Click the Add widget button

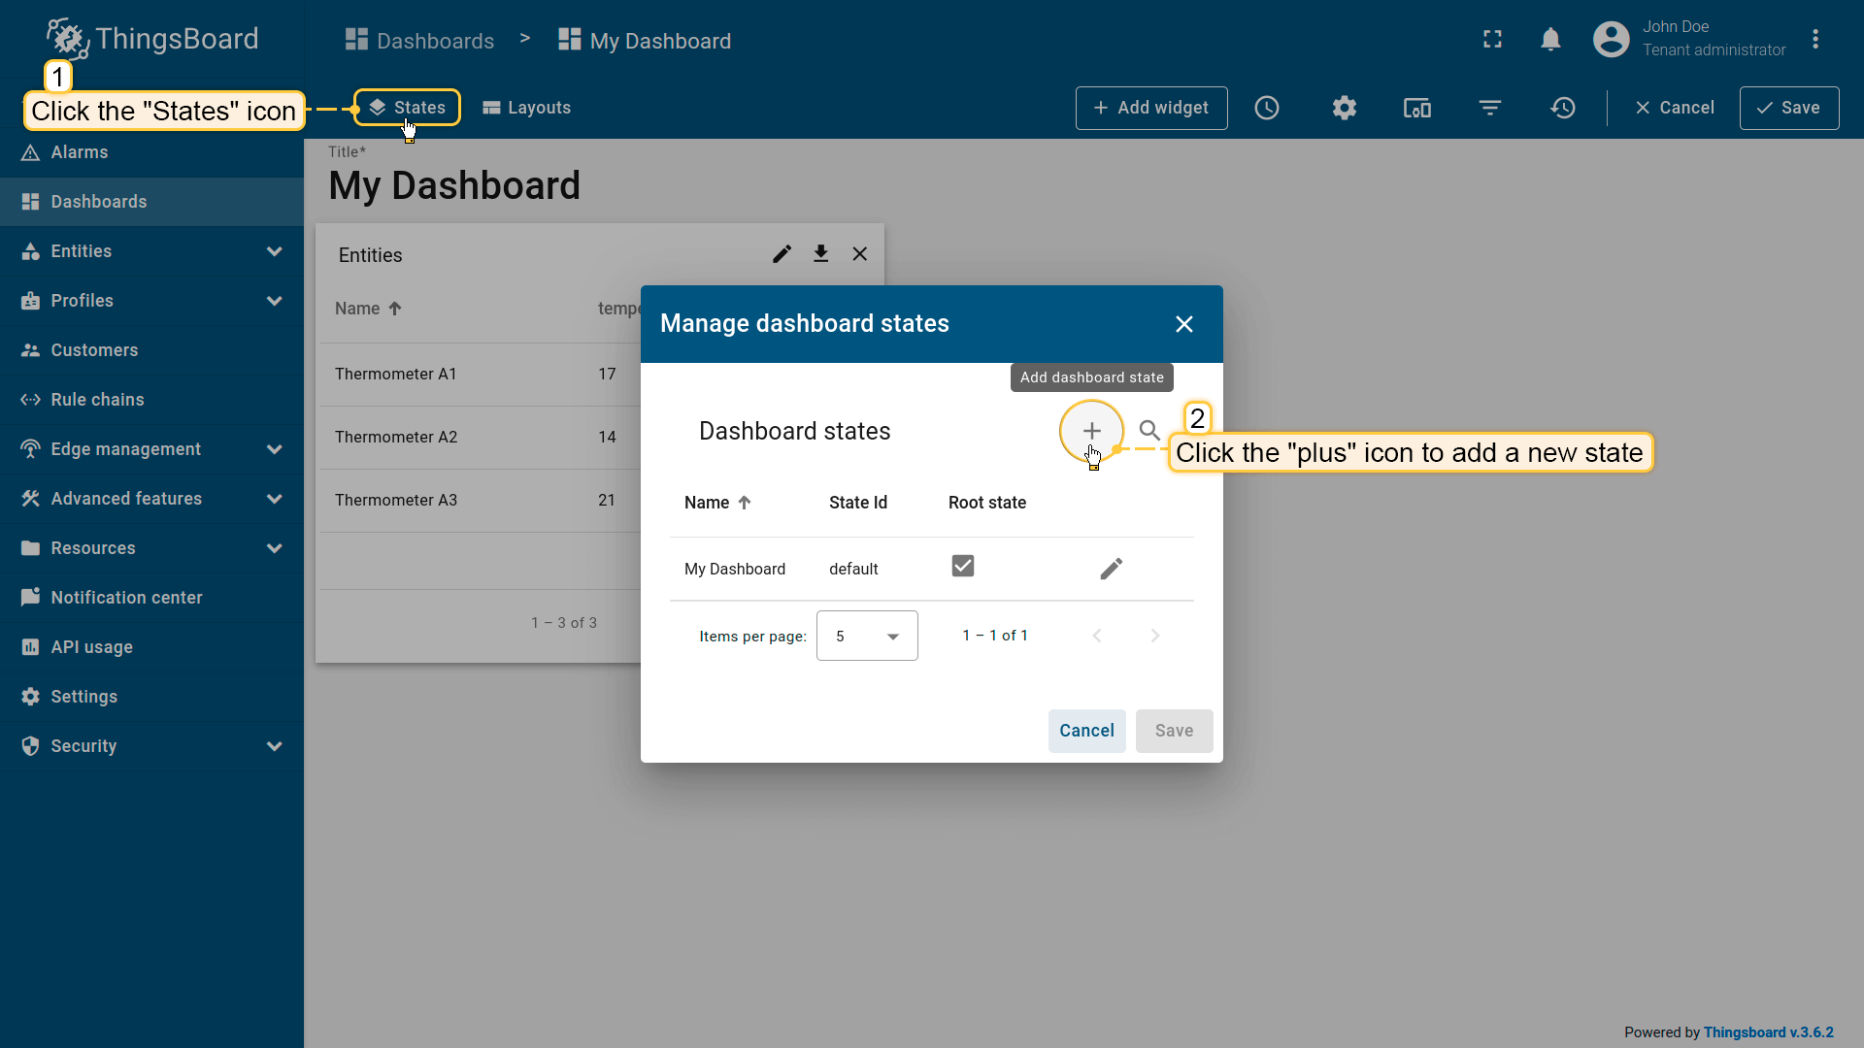click(x=1150, y=108)
